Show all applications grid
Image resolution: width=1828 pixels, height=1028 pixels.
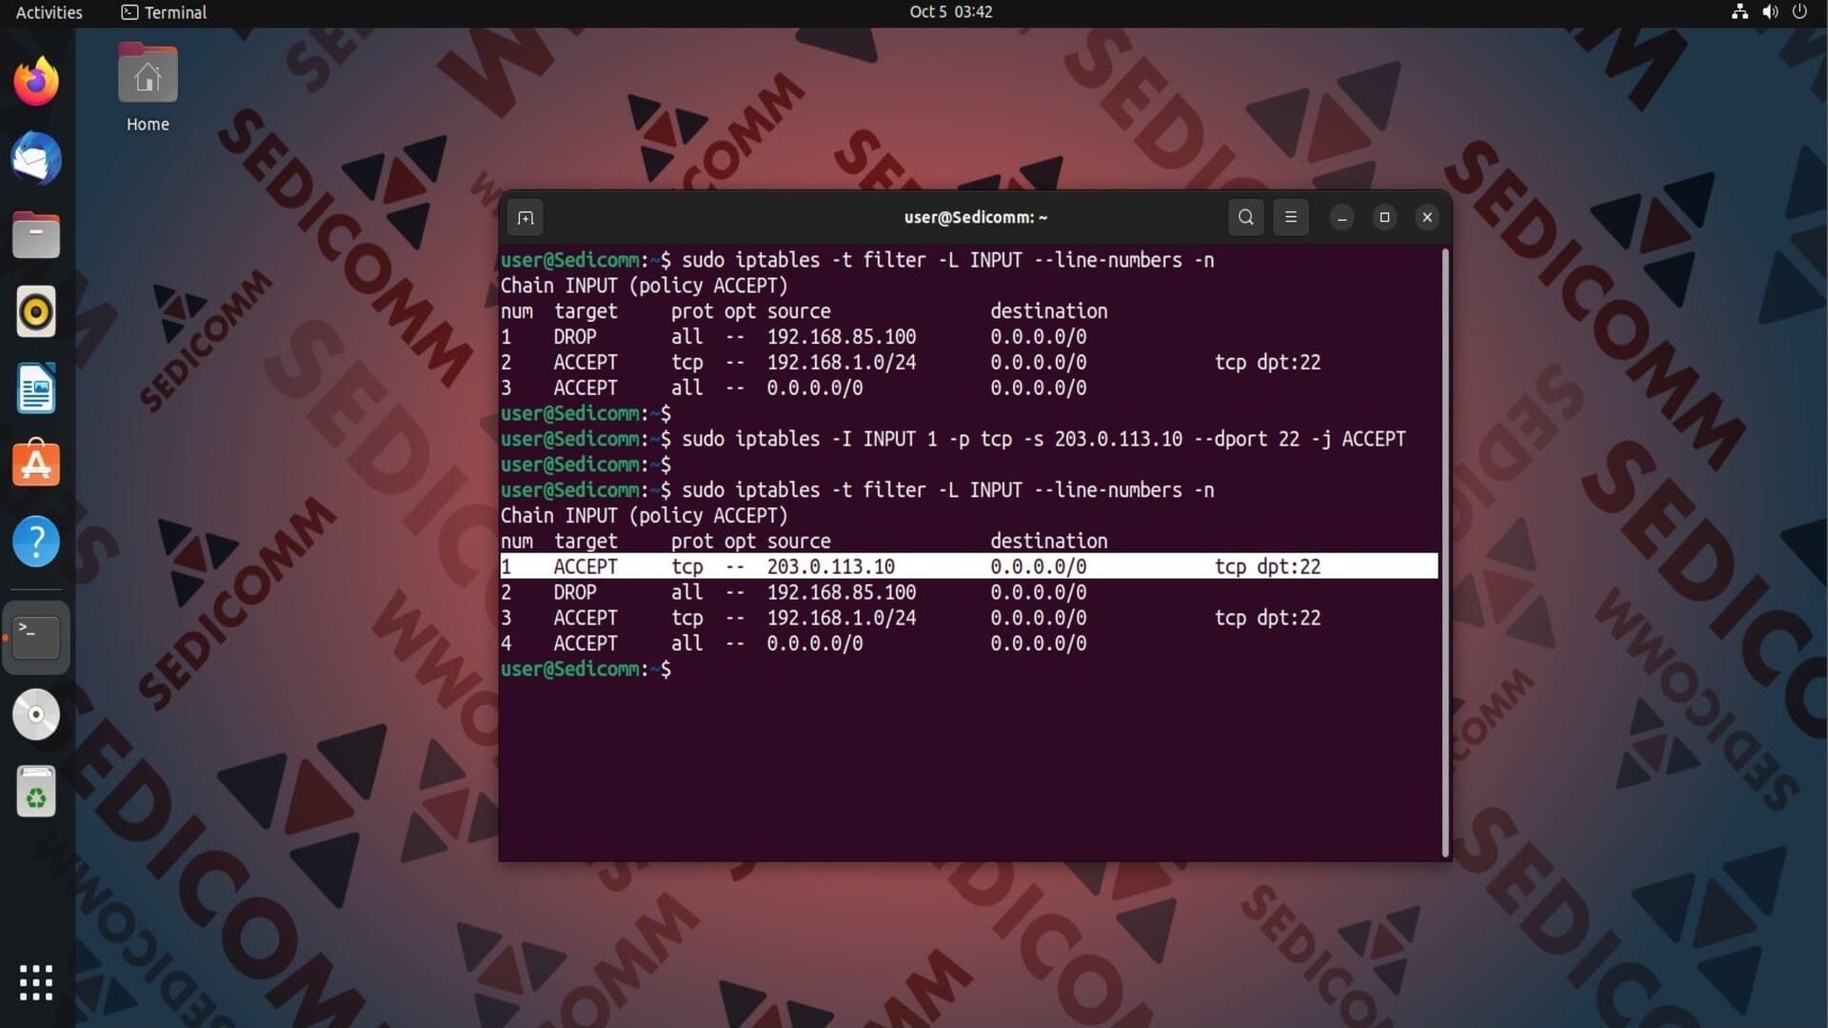coord(36,982)
